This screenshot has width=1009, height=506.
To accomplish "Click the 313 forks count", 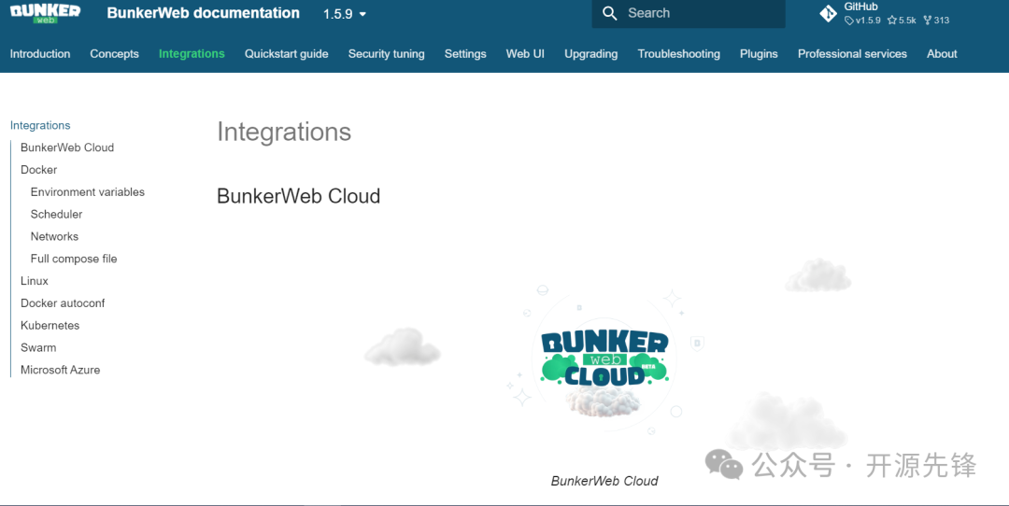I will pos(936,20).
